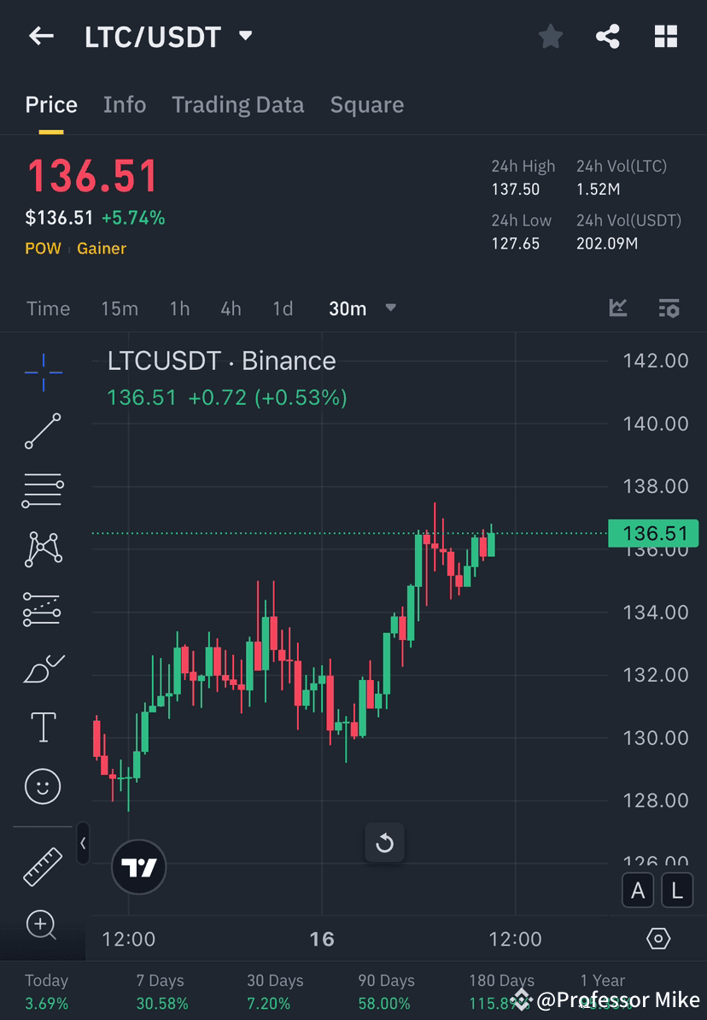Star LTC/USDT as a favorite
Viewport: 707px width, 1020px height.
[550, 36]
